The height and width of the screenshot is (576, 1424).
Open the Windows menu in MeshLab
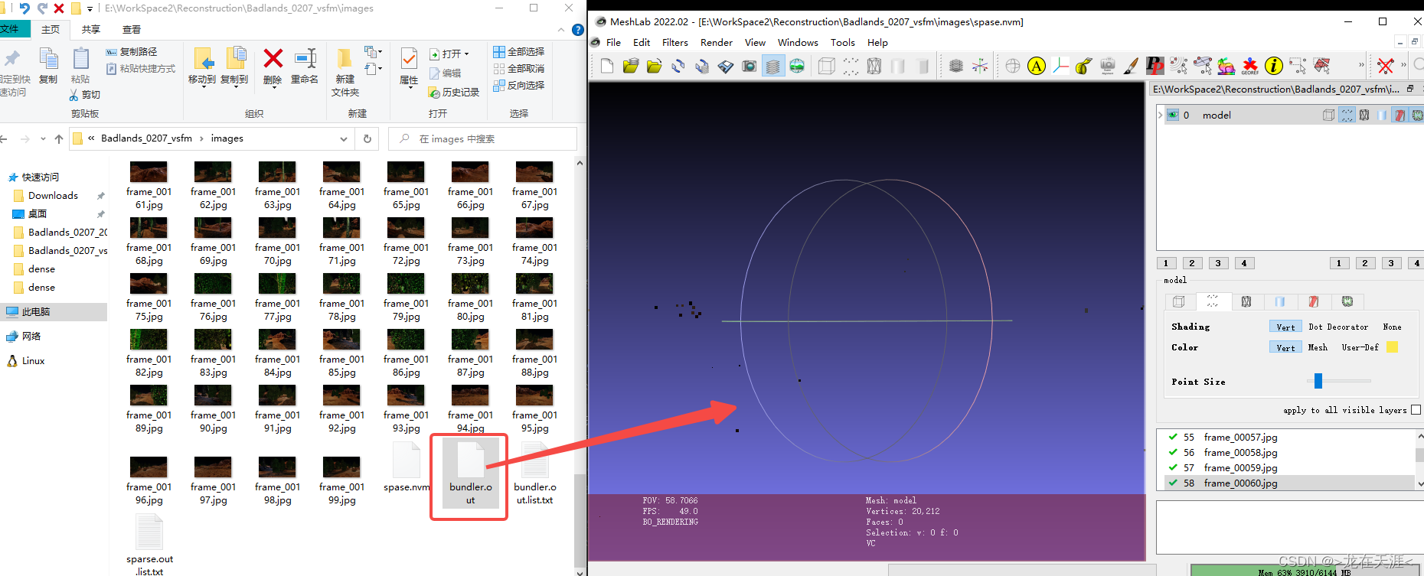(x=798, y=42)
